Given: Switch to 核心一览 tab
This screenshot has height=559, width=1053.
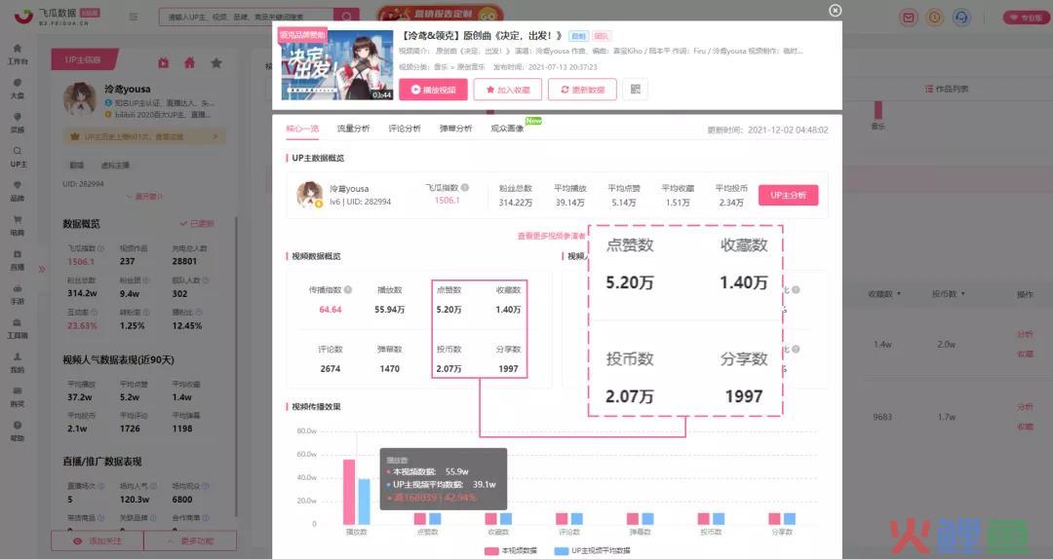Looking at the screenshot, I should 302,129.
